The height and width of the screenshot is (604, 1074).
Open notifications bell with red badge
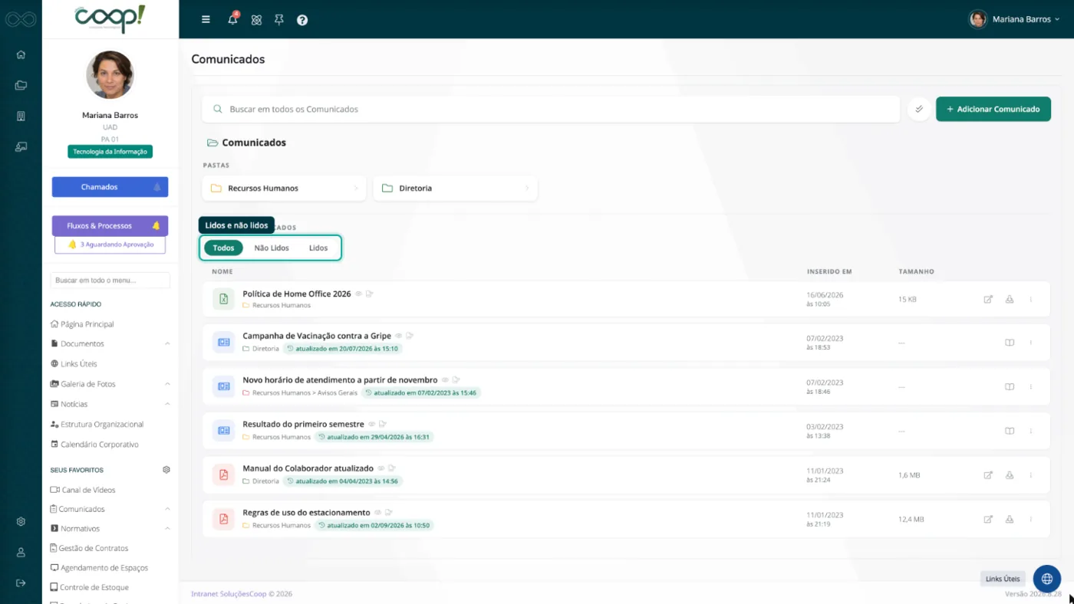point(233,19)
